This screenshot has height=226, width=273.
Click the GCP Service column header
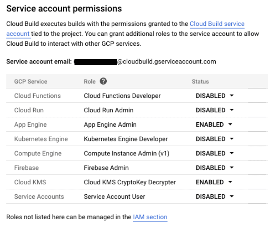(x=30, y=82)
